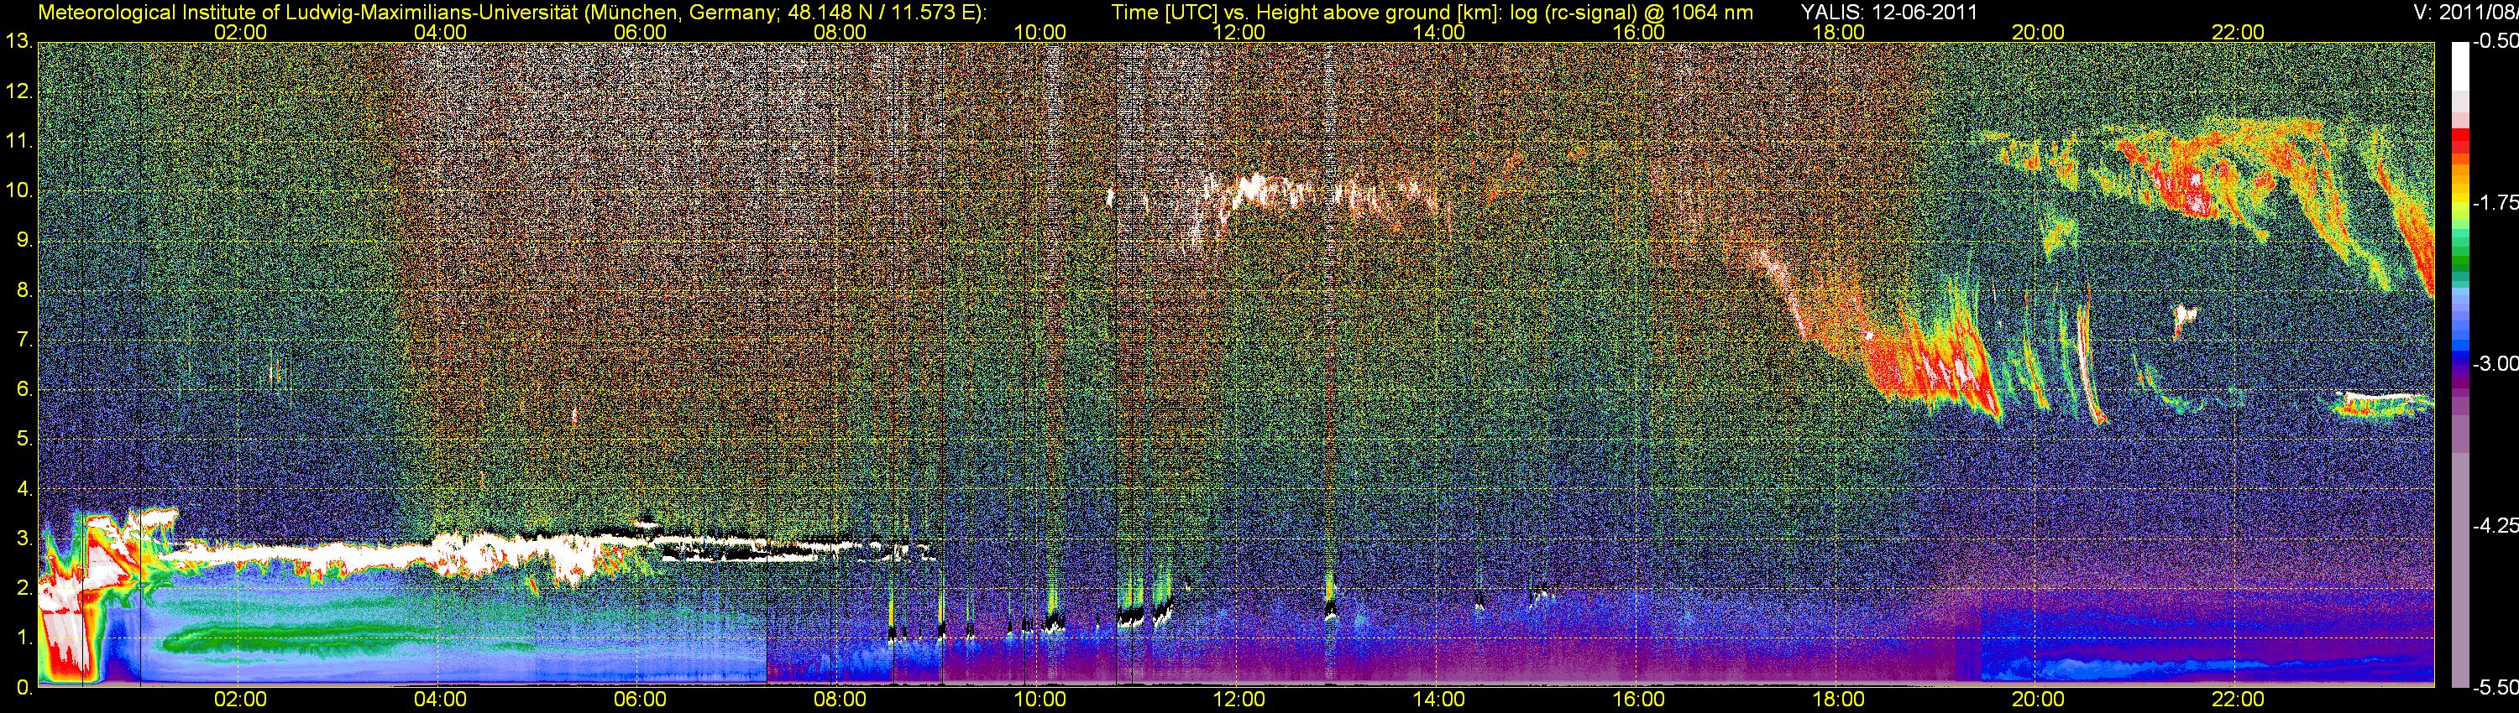Click the 12:00 label on the top time axis
Viewport: 2519px width, 713px height.
pos(1239,32)
